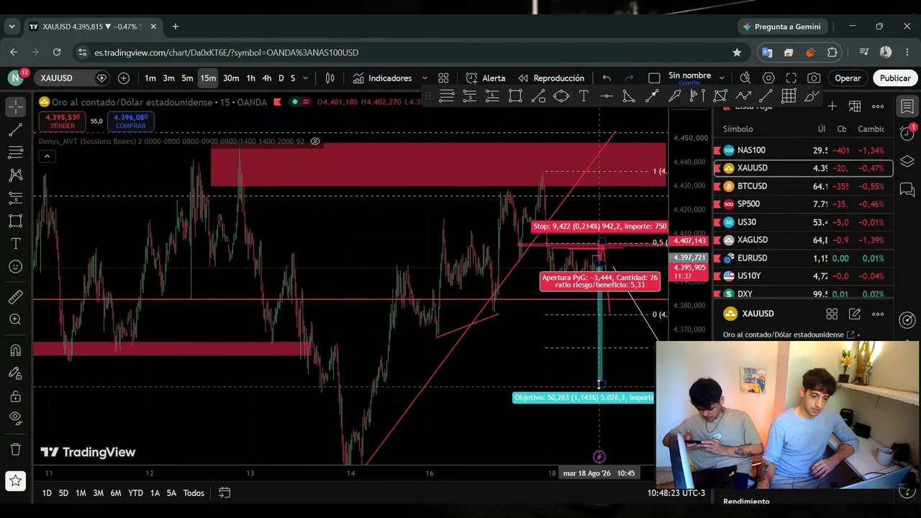
Task: Select 1D date range
Action: tap(47, 493)
